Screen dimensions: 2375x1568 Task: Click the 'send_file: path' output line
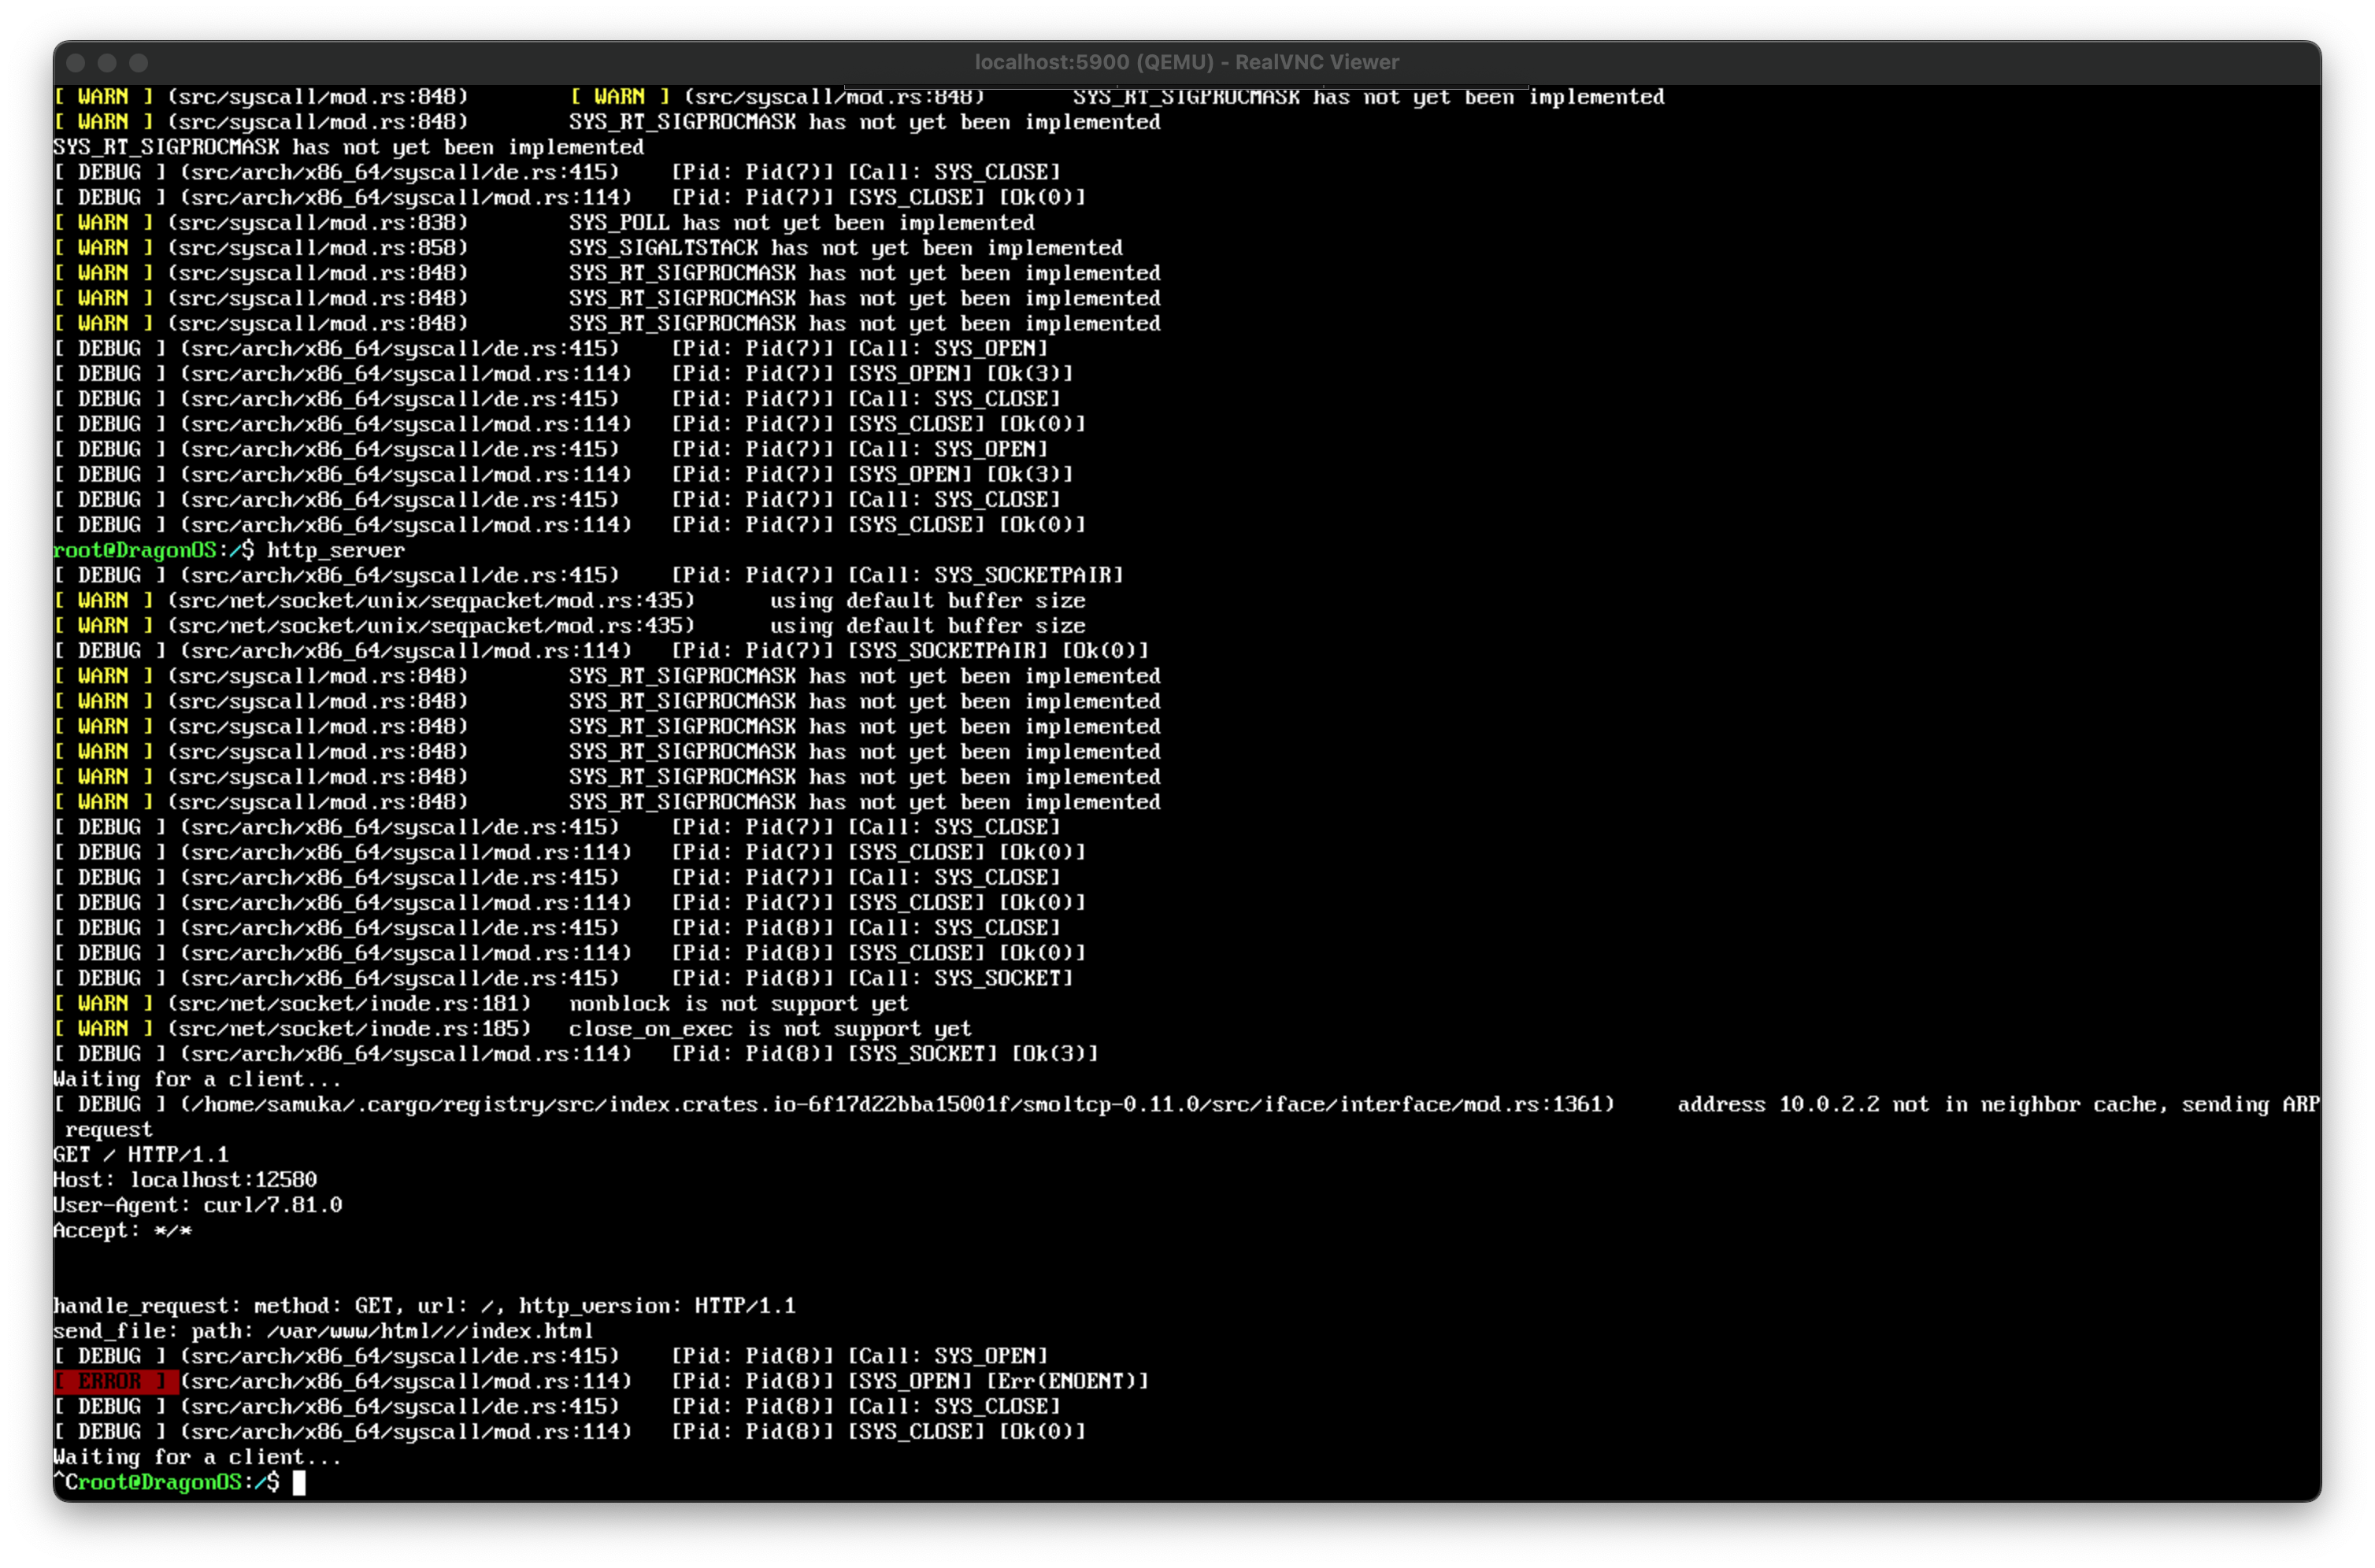click(322, 1331)
